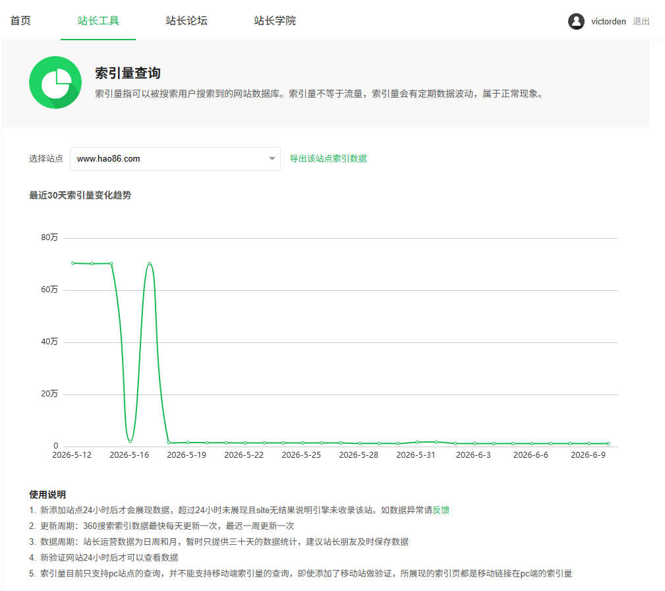Click the 索引量查询 page heading
The height and width of the screenshot is (591, 665).
128,73
